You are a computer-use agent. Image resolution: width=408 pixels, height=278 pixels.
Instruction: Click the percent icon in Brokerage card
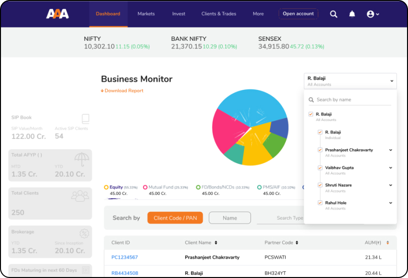pos(84,233)
